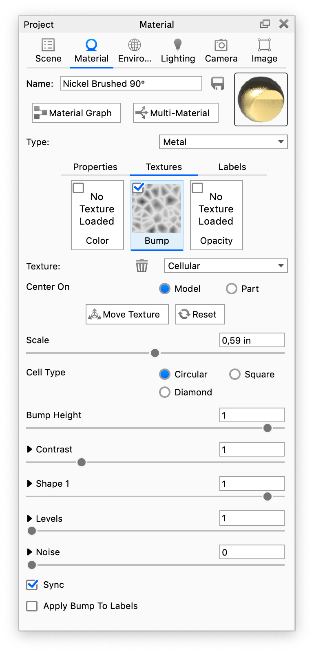Select the Color texture slot
The image size is (314, 653).
point(97,215)
